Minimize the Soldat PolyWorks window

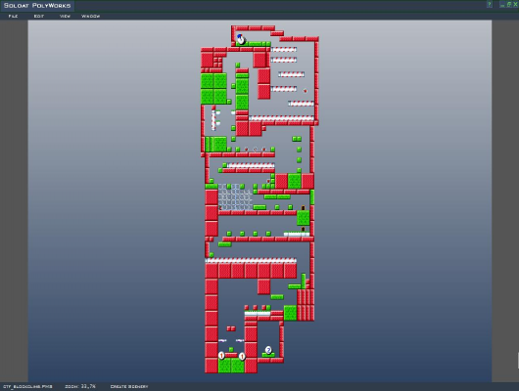502,5
